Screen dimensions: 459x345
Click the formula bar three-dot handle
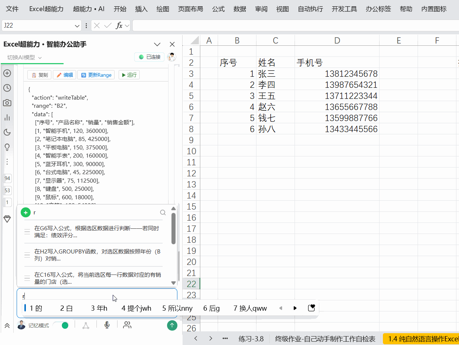(86, 25)
